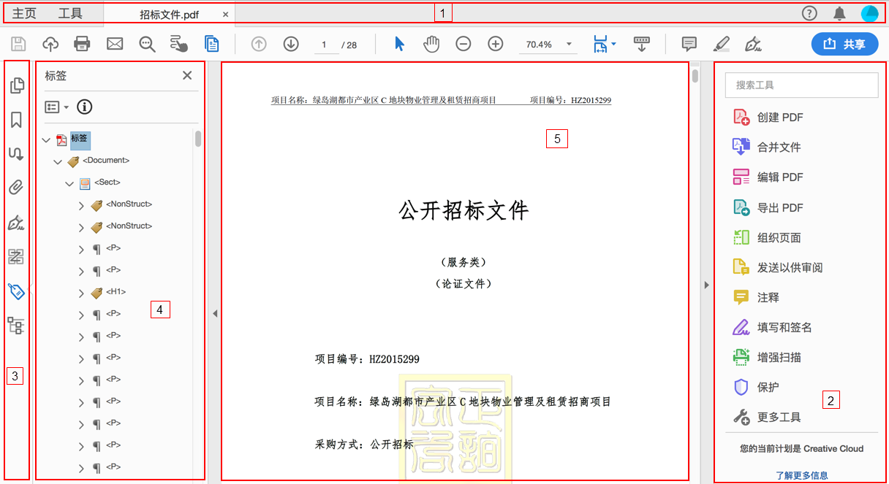Image resolution: width=889 pixels, height=484 pixels.
Task: Open the user account avatar
Action: pos(869,13)
